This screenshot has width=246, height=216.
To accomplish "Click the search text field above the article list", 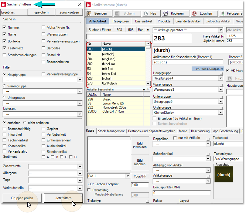I will pos(118,36).
